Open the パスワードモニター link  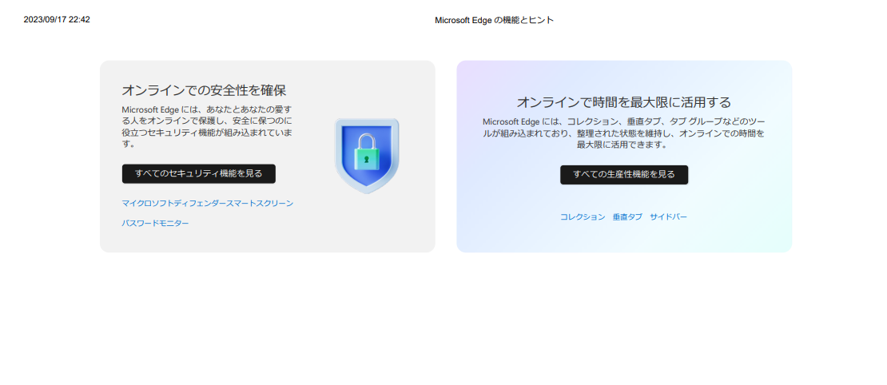tap(156, 224)
